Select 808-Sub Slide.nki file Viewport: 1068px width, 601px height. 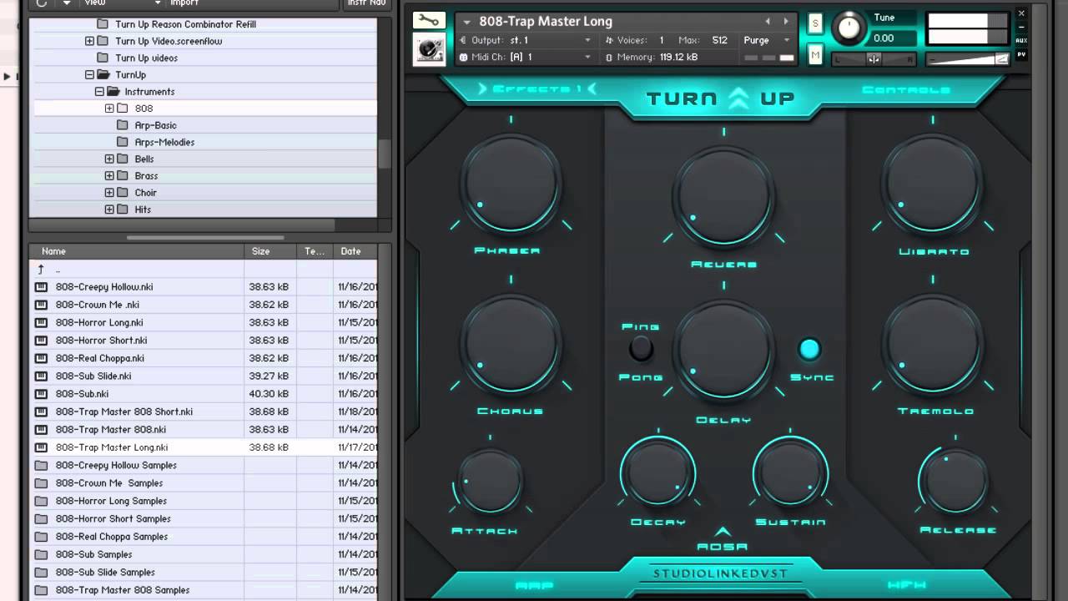coord(93,376)
